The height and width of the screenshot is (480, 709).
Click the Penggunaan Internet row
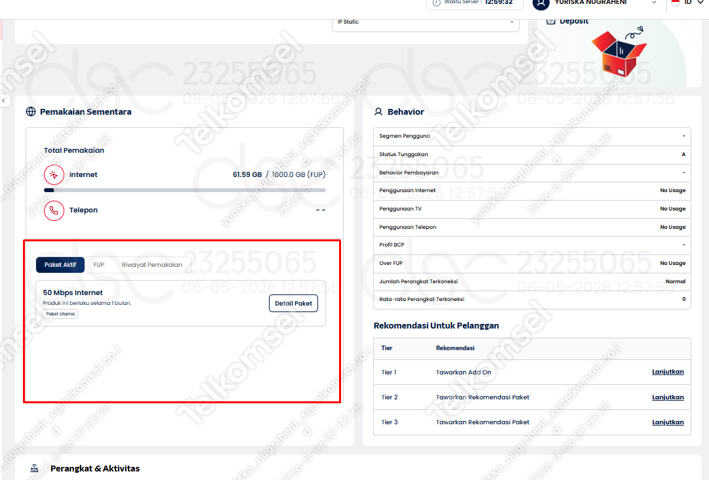coord(532,191)
